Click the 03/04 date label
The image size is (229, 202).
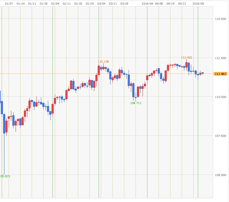coord(101,4)
